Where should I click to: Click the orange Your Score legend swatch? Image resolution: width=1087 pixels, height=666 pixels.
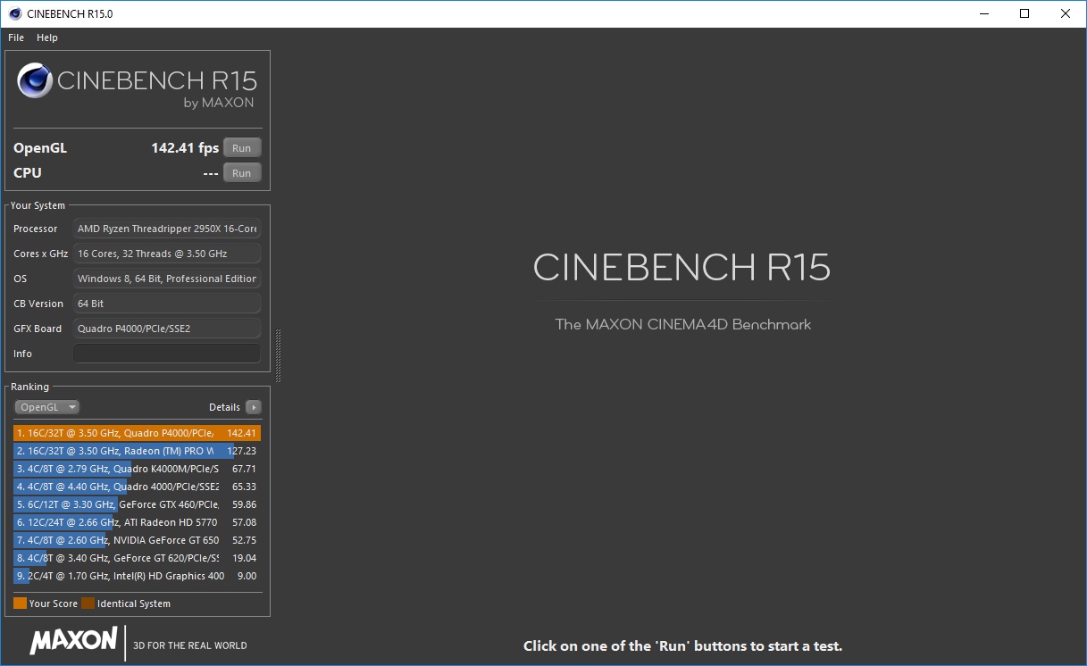(20, 604)
